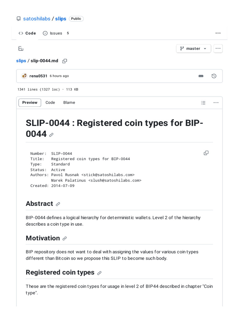
Task: Copy file path of slip-0044.md
Action: (x=64, y=61)
